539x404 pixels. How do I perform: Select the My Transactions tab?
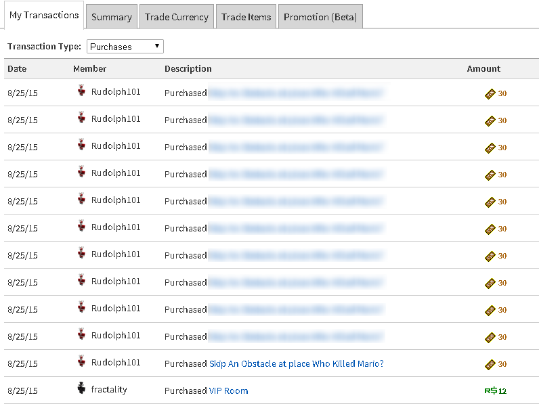[44, 16]
